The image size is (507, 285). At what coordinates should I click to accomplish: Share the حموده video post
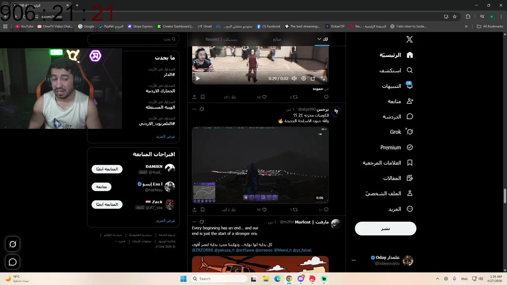(x=194, y=97)
